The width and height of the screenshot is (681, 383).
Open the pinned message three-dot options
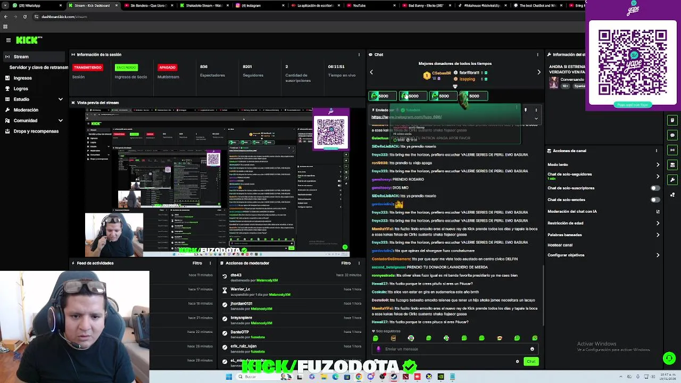click(536, 110)
